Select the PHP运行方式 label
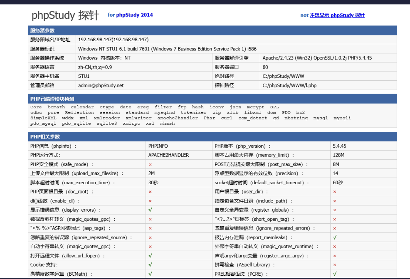 point(45,155)
